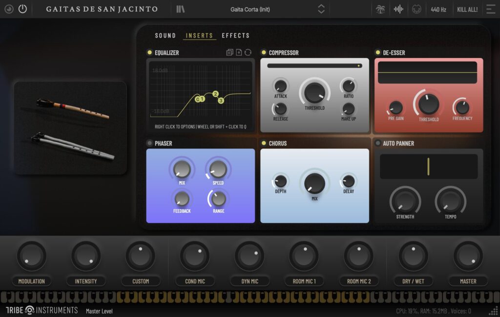Toggle the Equalizer on/off indicator
The height and width of the screenshot is (317, 500).
(x=149, y=52)
